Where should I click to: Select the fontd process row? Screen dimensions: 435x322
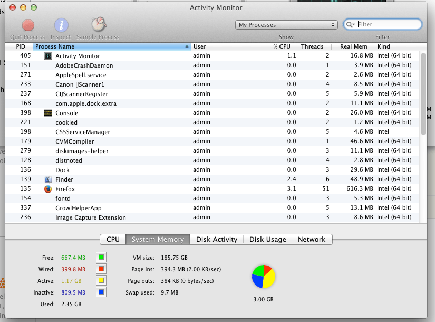[x=212, y=198]
